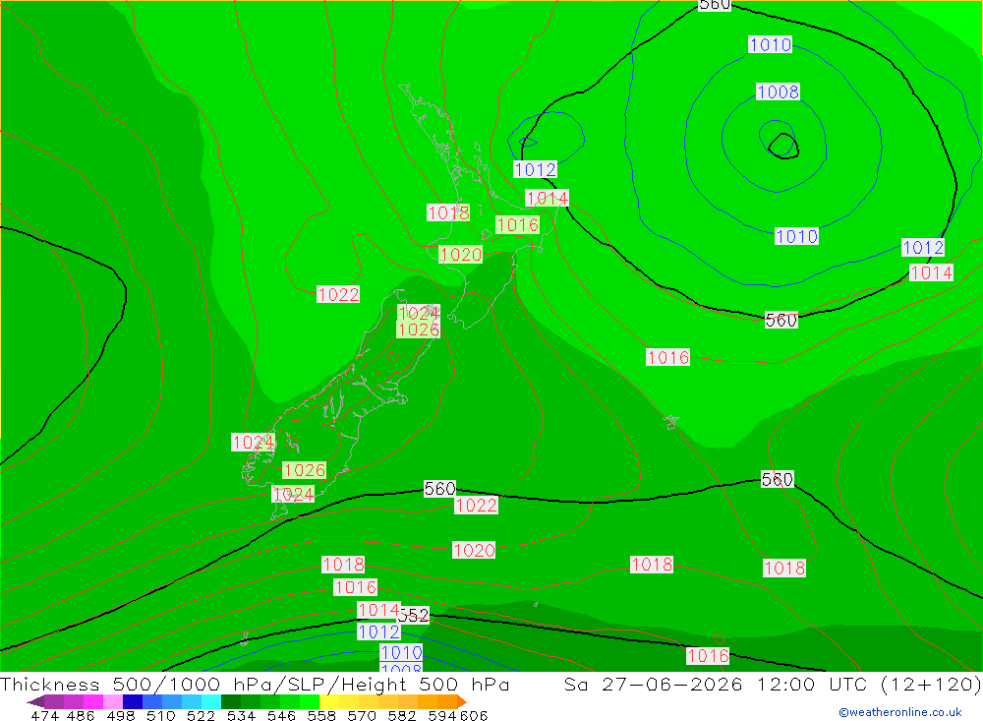Choose the cyan swatch in the legend
Viewport: 983px width, 721px height.
(x=210, y=701)
